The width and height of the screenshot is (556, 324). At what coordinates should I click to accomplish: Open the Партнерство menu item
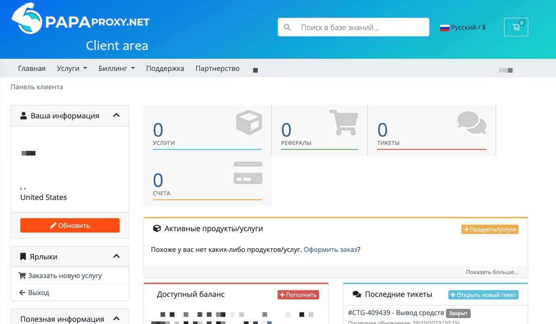[217, 69]
